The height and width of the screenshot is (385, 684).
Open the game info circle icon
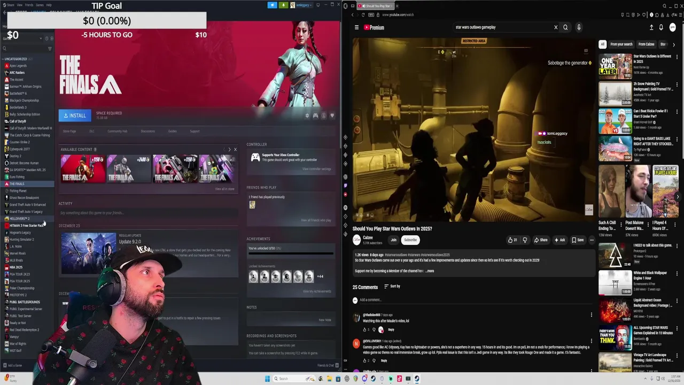[324, 115]
